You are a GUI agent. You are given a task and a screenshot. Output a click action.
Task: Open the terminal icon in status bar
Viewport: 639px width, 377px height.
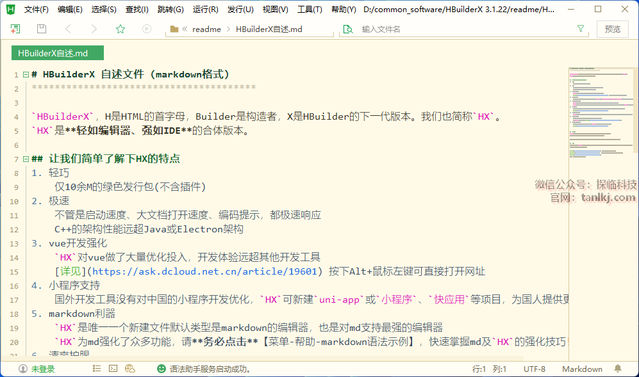pos(113,369)
